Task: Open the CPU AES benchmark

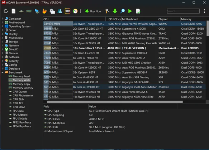Action: coord(16,103)
